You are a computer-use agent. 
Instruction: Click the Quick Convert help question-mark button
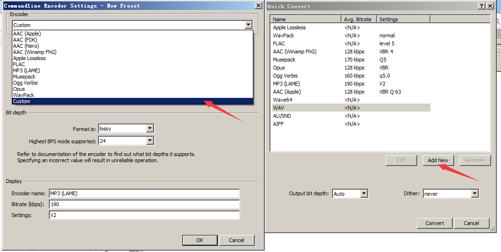click(x=482, y=6)
